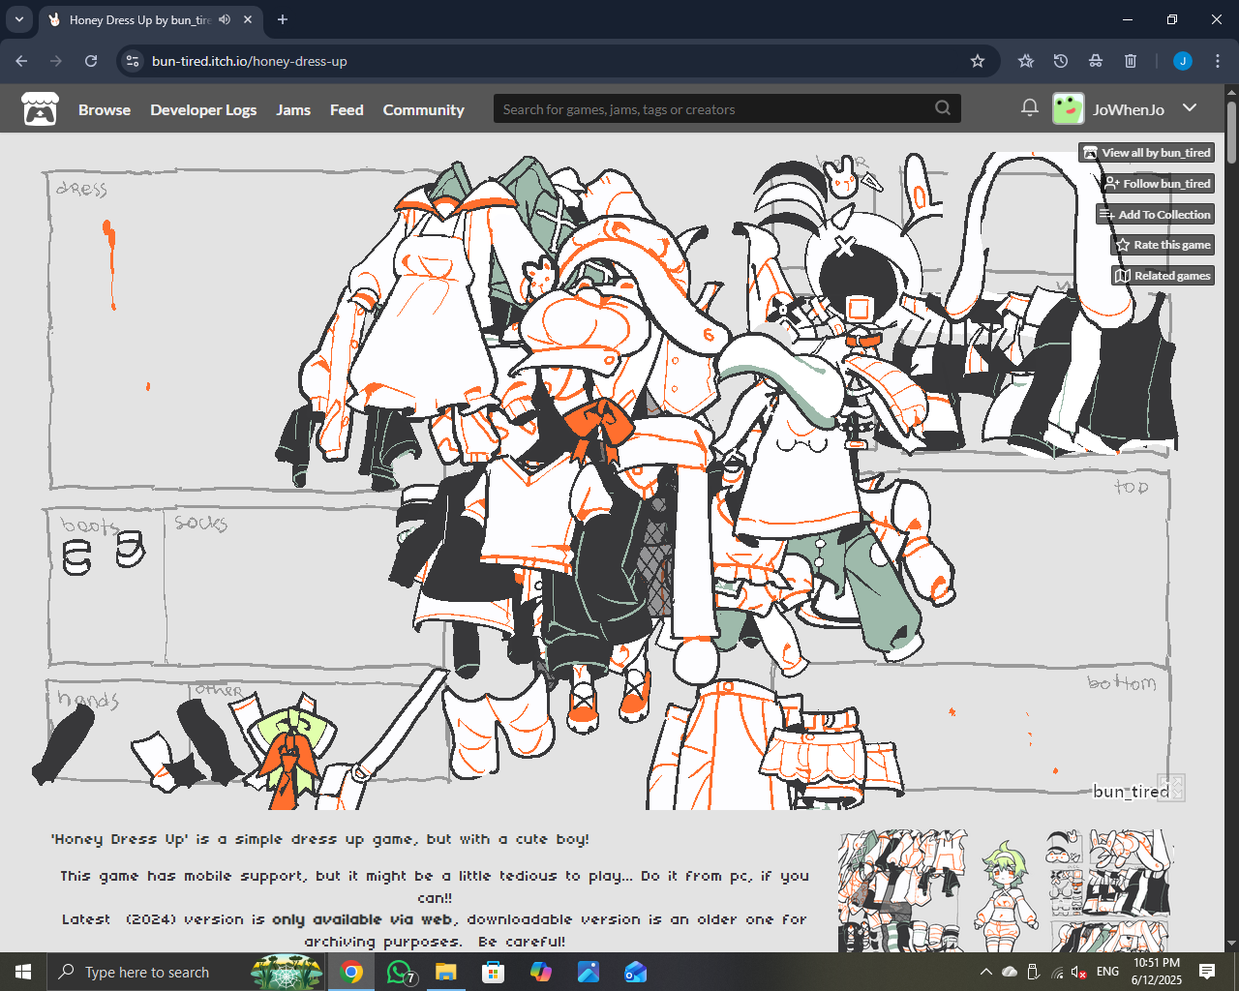This screenshot has height=991, width=1239.
Task: View site information in the address bar
Action: (133, 61)
